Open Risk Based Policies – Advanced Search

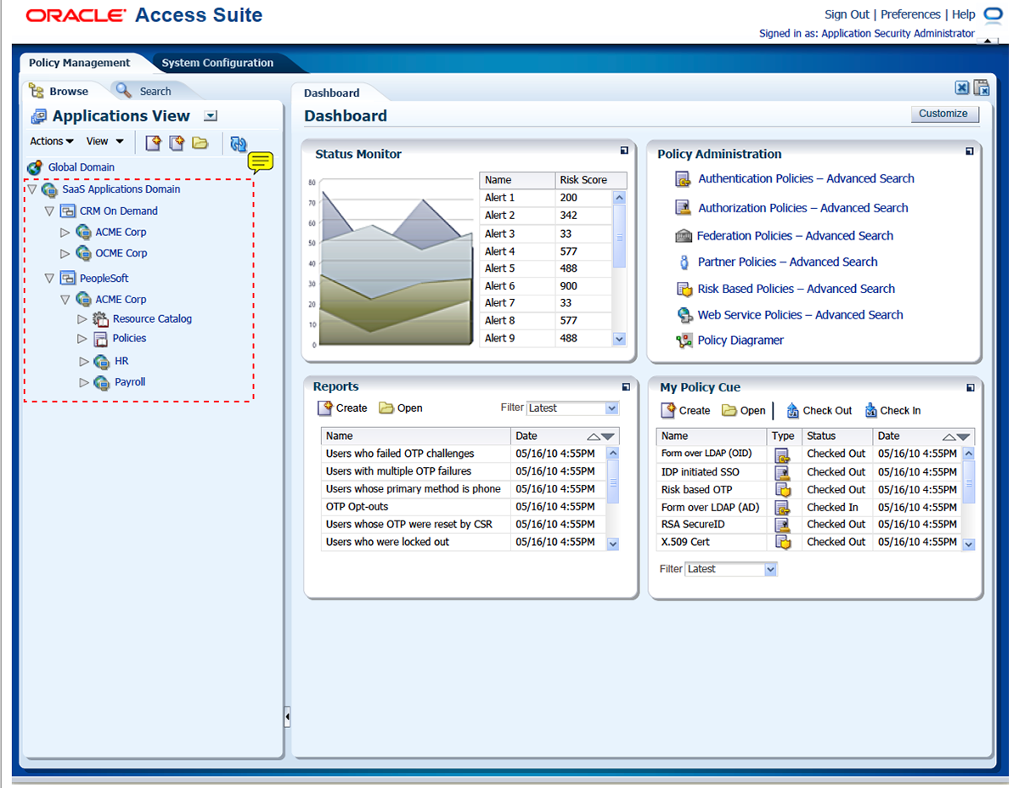click(x=797, y=290)
